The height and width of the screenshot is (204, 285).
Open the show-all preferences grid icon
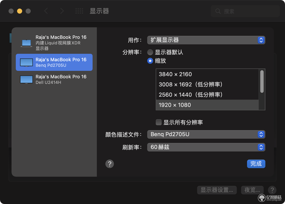pos(79,11)
